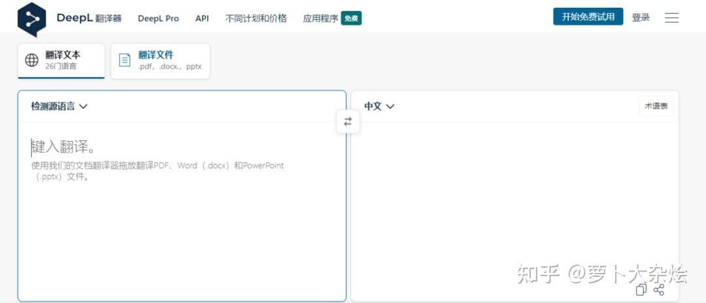Open API menu item
The width and height of the screenshot is (706, 303).
[x=202, y=18]
